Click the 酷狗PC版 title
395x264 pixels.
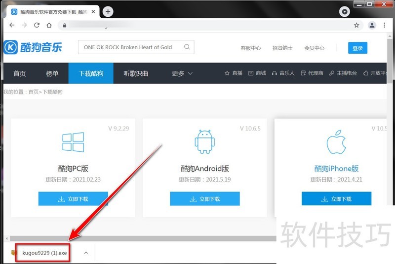click(73, 168)
